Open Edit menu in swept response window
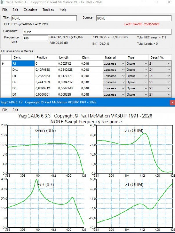 coord(15,110)
